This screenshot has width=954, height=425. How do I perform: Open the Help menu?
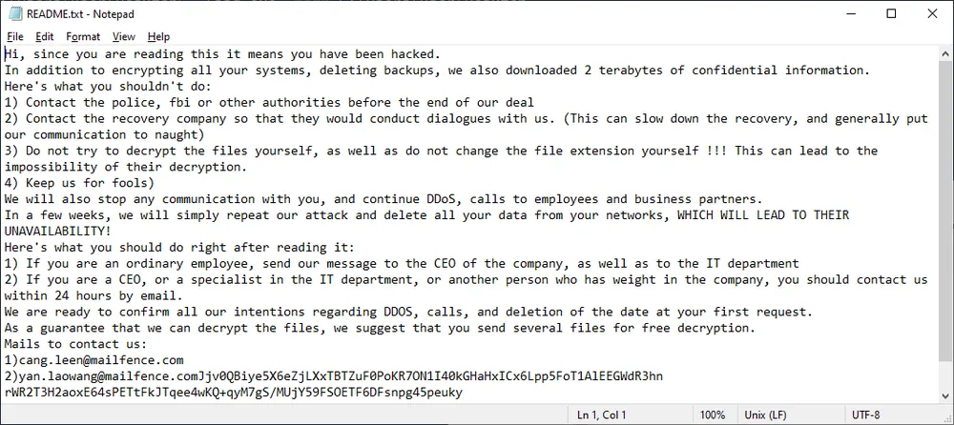coord(159,37)
